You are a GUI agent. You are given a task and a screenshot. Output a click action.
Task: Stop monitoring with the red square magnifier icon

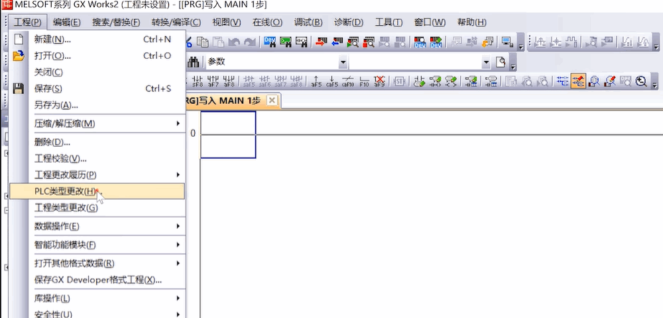click(x=368, y=42)
